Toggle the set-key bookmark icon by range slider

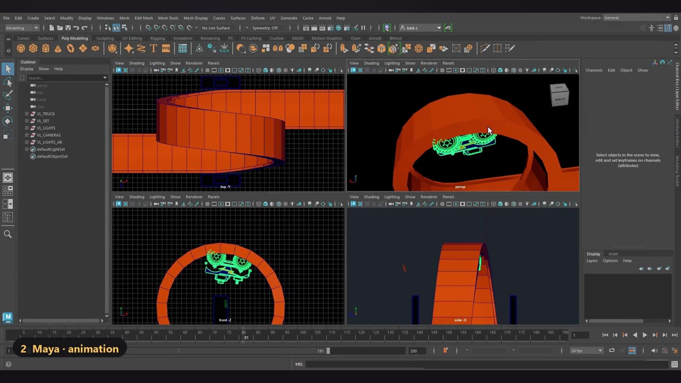tap(445, 351)
